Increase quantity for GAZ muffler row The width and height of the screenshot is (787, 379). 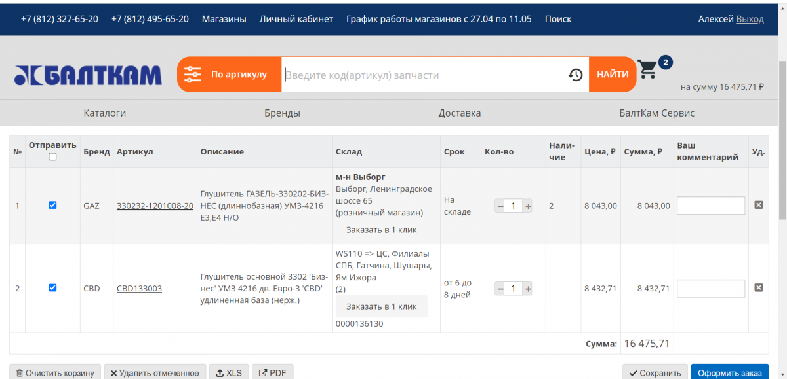pos(528,206)
